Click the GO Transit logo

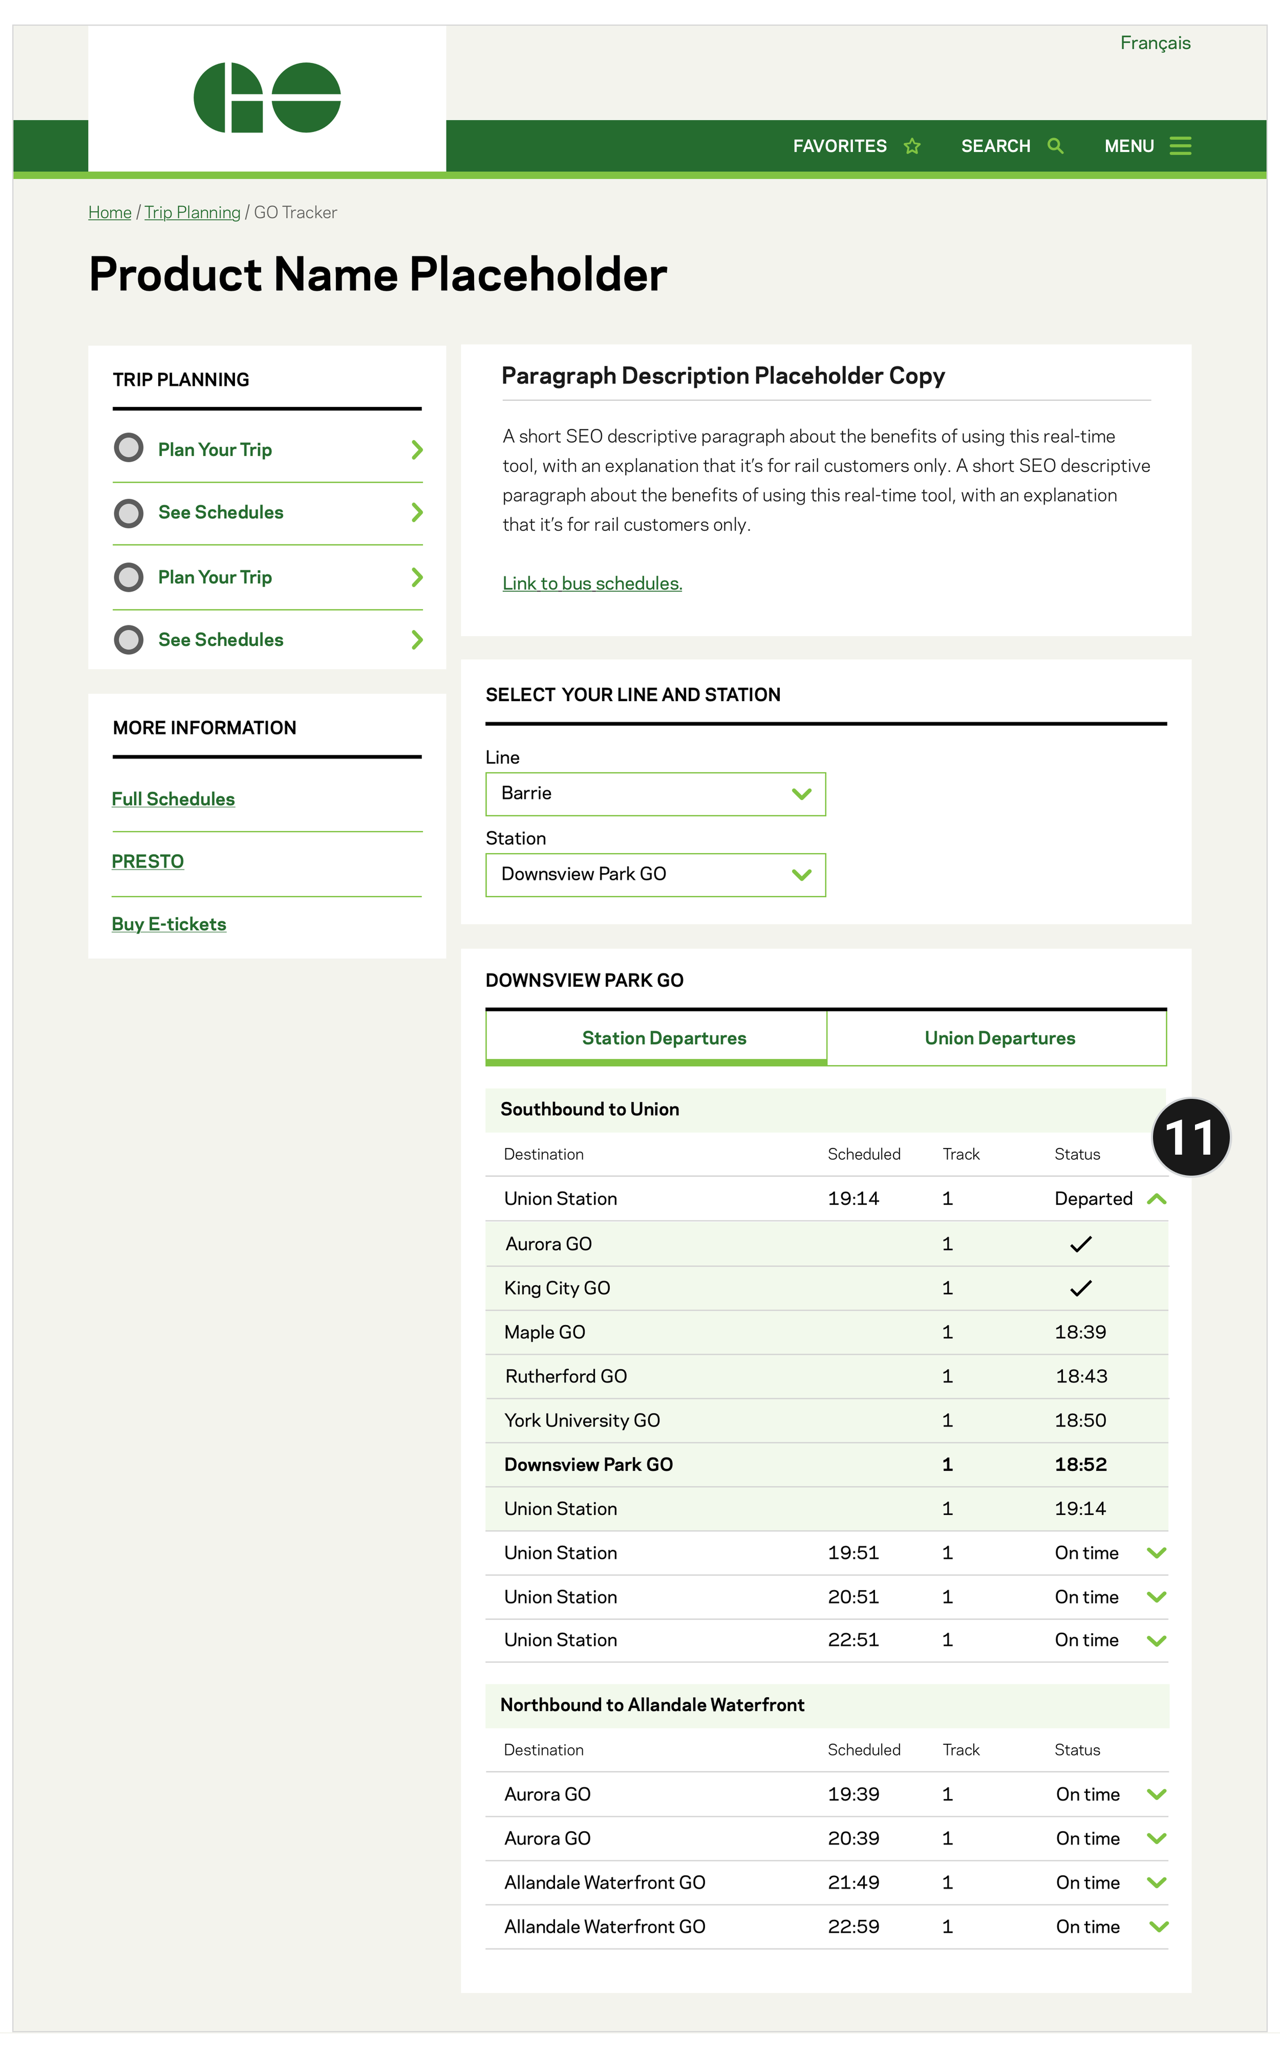(267, 97)
